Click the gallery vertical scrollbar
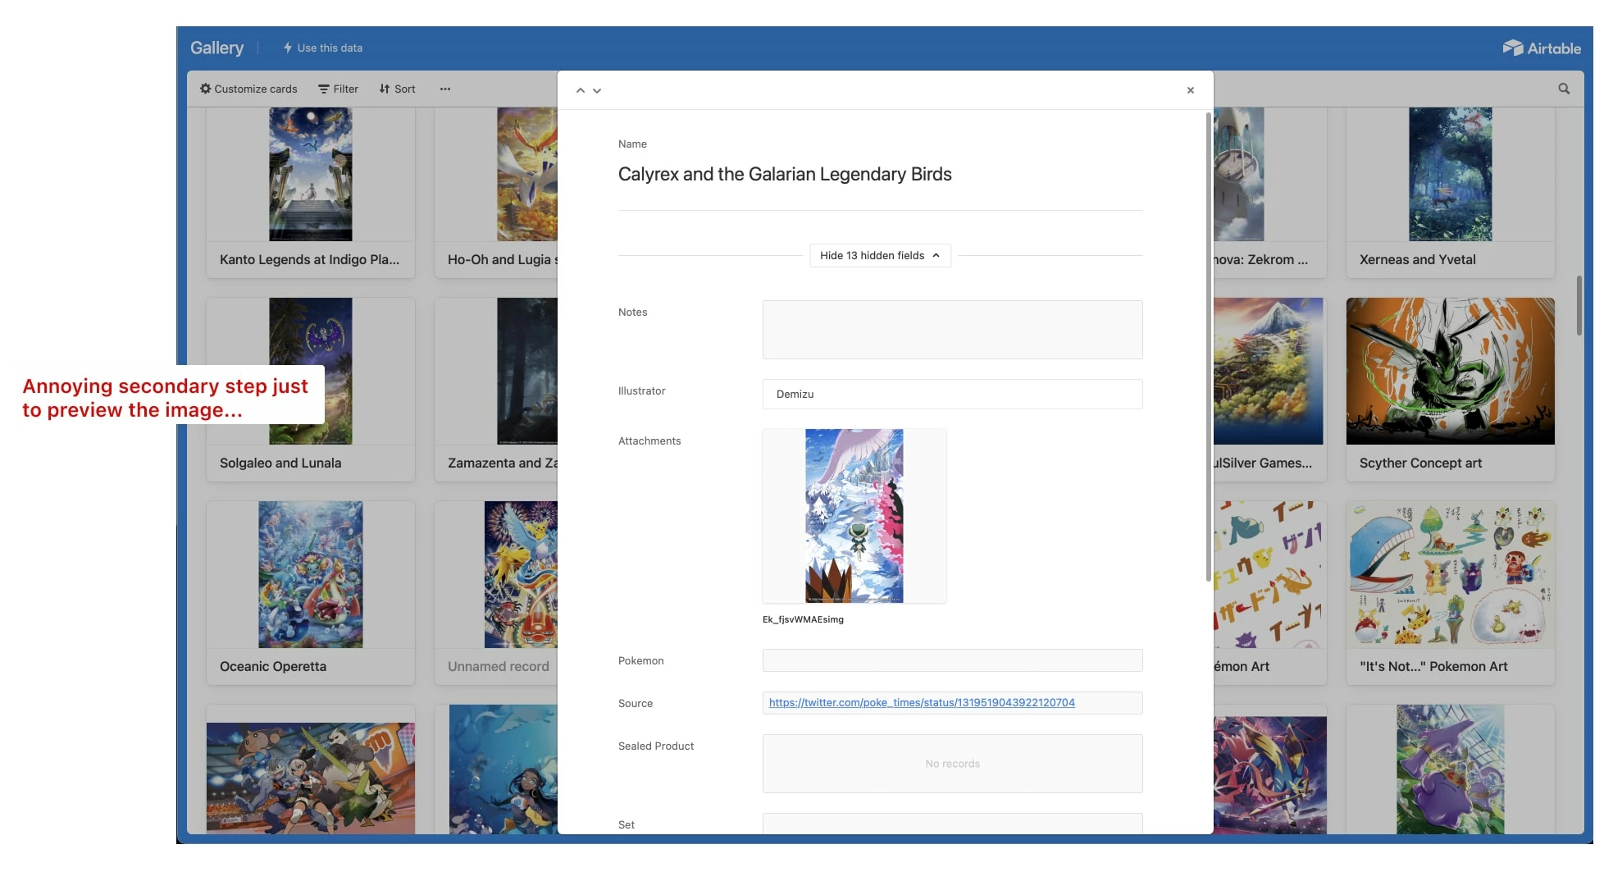 (x=1579, y=305)
